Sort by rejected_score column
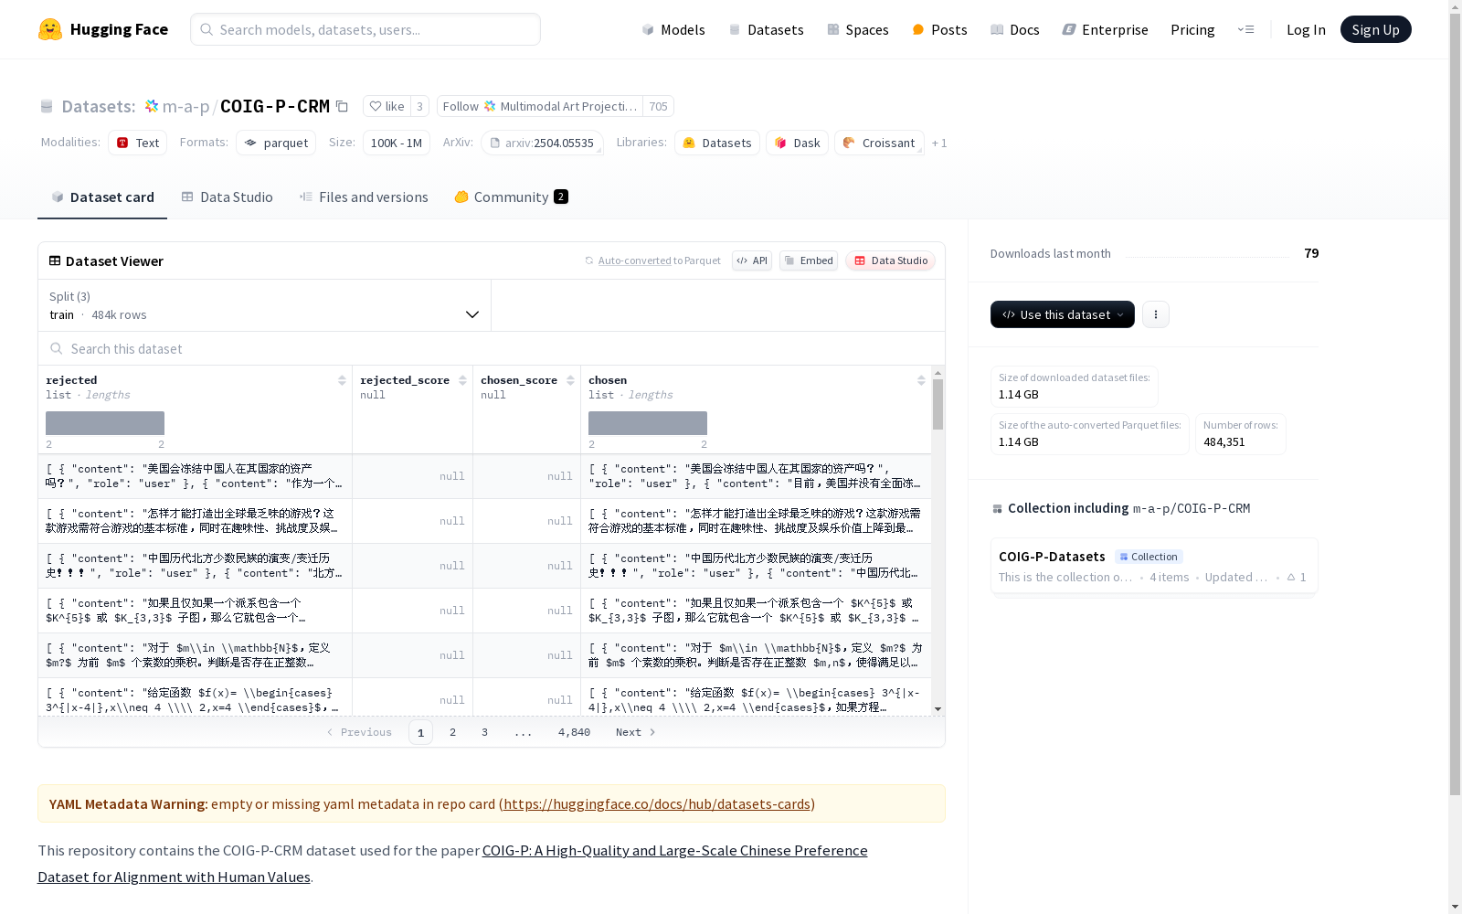 (x=462, y=380)
